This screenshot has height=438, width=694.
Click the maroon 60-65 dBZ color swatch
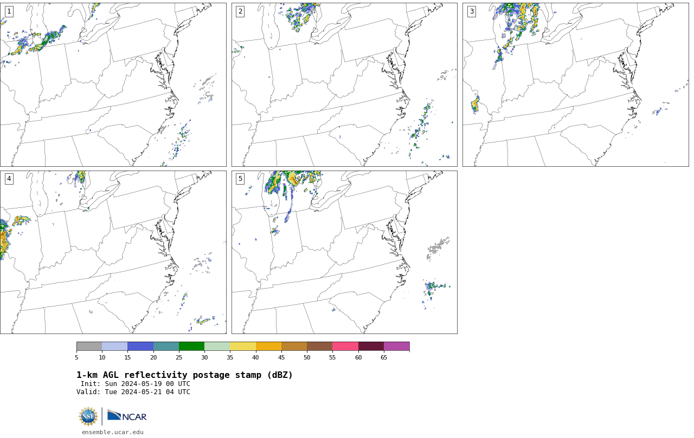[x=371, y=347]
